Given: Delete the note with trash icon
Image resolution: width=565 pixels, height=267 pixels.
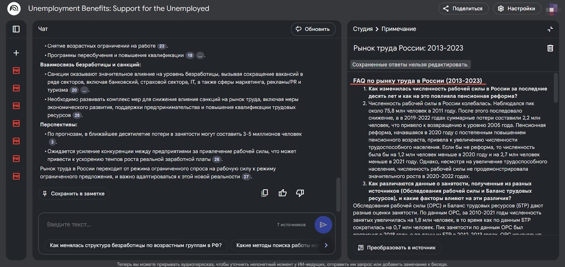Looking at the screenshot, I should [x=550, y=48].
